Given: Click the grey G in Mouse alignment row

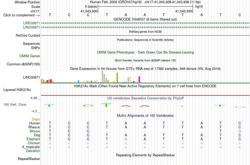Looking at the screenshot, I should coord(239,131).
